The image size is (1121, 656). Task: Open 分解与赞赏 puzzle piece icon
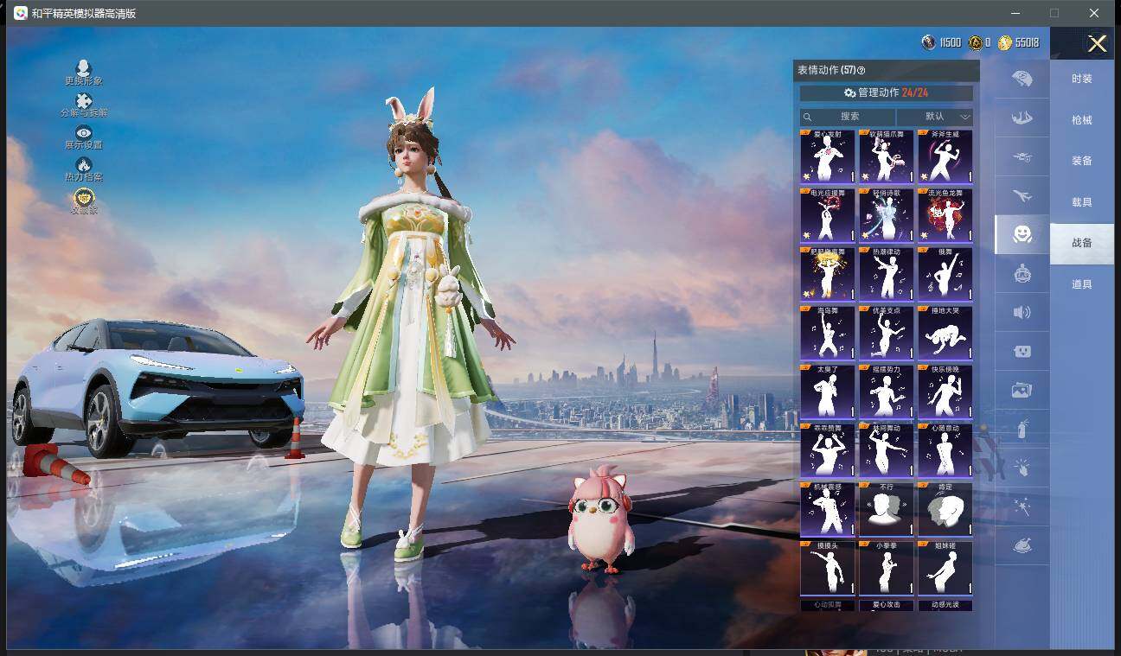point(84,101)
